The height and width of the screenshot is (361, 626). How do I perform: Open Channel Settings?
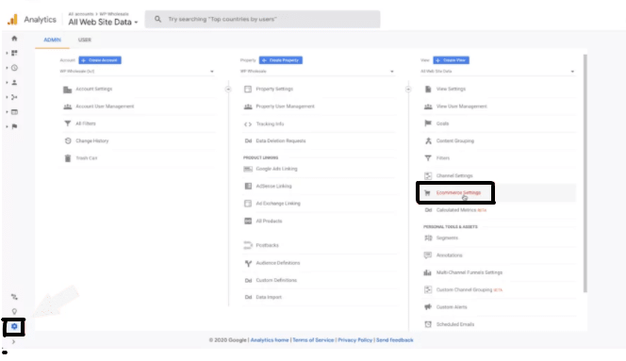point(454,175)
